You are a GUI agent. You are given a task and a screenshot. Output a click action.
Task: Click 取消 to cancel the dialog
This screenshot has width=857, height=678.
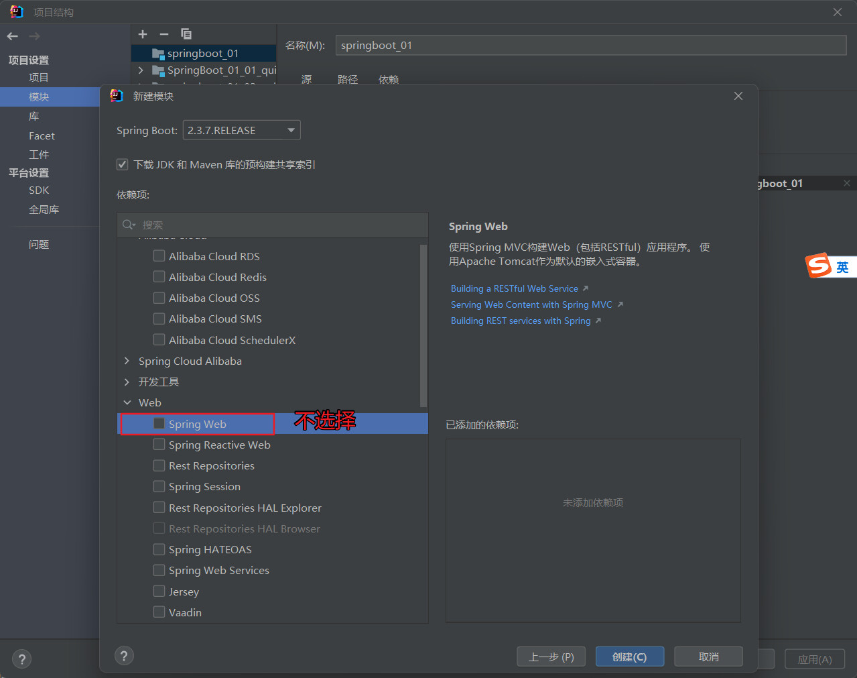[x=708, y=657]
